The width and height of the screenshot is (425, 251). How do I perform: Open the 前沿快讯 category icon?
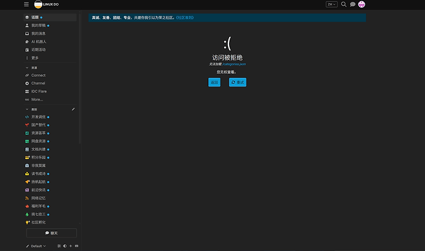(x=27, y=190)
